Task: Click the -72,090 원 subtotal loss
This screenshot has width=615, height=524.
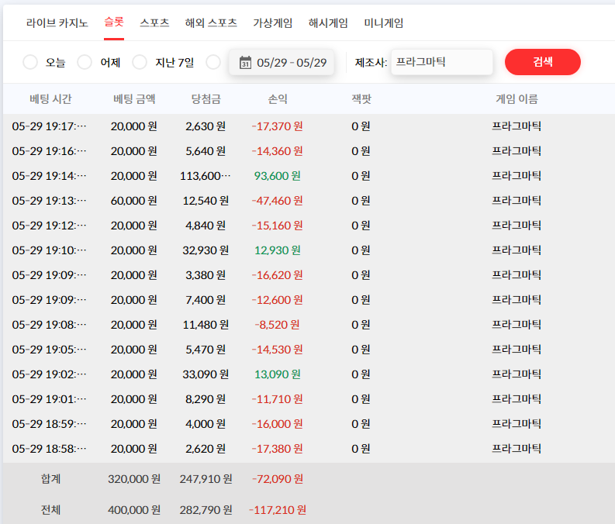Action: 278,478
